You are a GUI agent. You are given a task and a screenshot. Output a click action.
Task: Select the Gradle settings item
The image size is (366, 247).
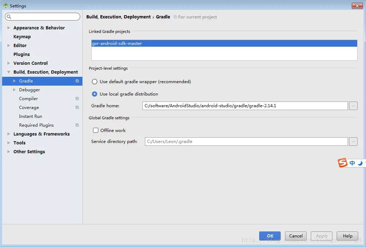(x=42, y=81)
